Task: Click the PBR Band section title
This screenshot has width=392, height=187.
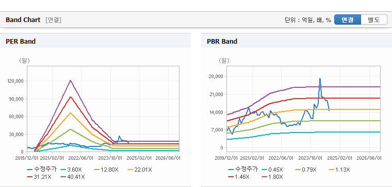Action: [x=222, y=41]
